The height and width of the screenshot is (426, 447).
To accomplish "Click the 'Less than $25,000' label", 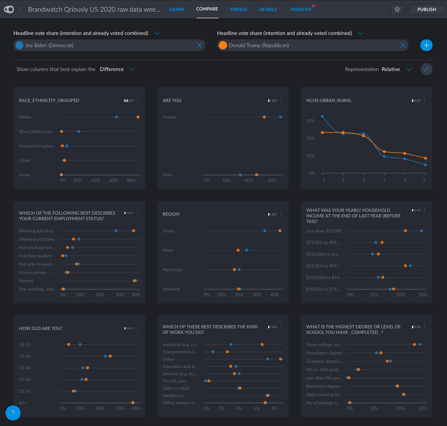I will point(324,231).
